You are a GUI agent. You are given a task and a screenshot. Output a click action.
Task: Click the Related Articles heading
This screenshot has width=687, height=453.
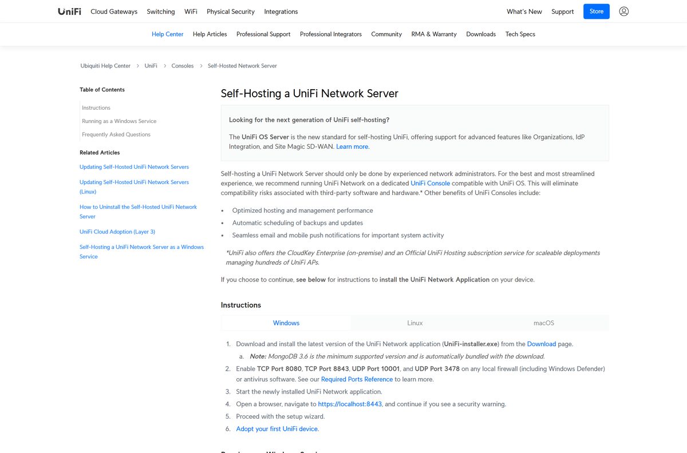[100, 153]
